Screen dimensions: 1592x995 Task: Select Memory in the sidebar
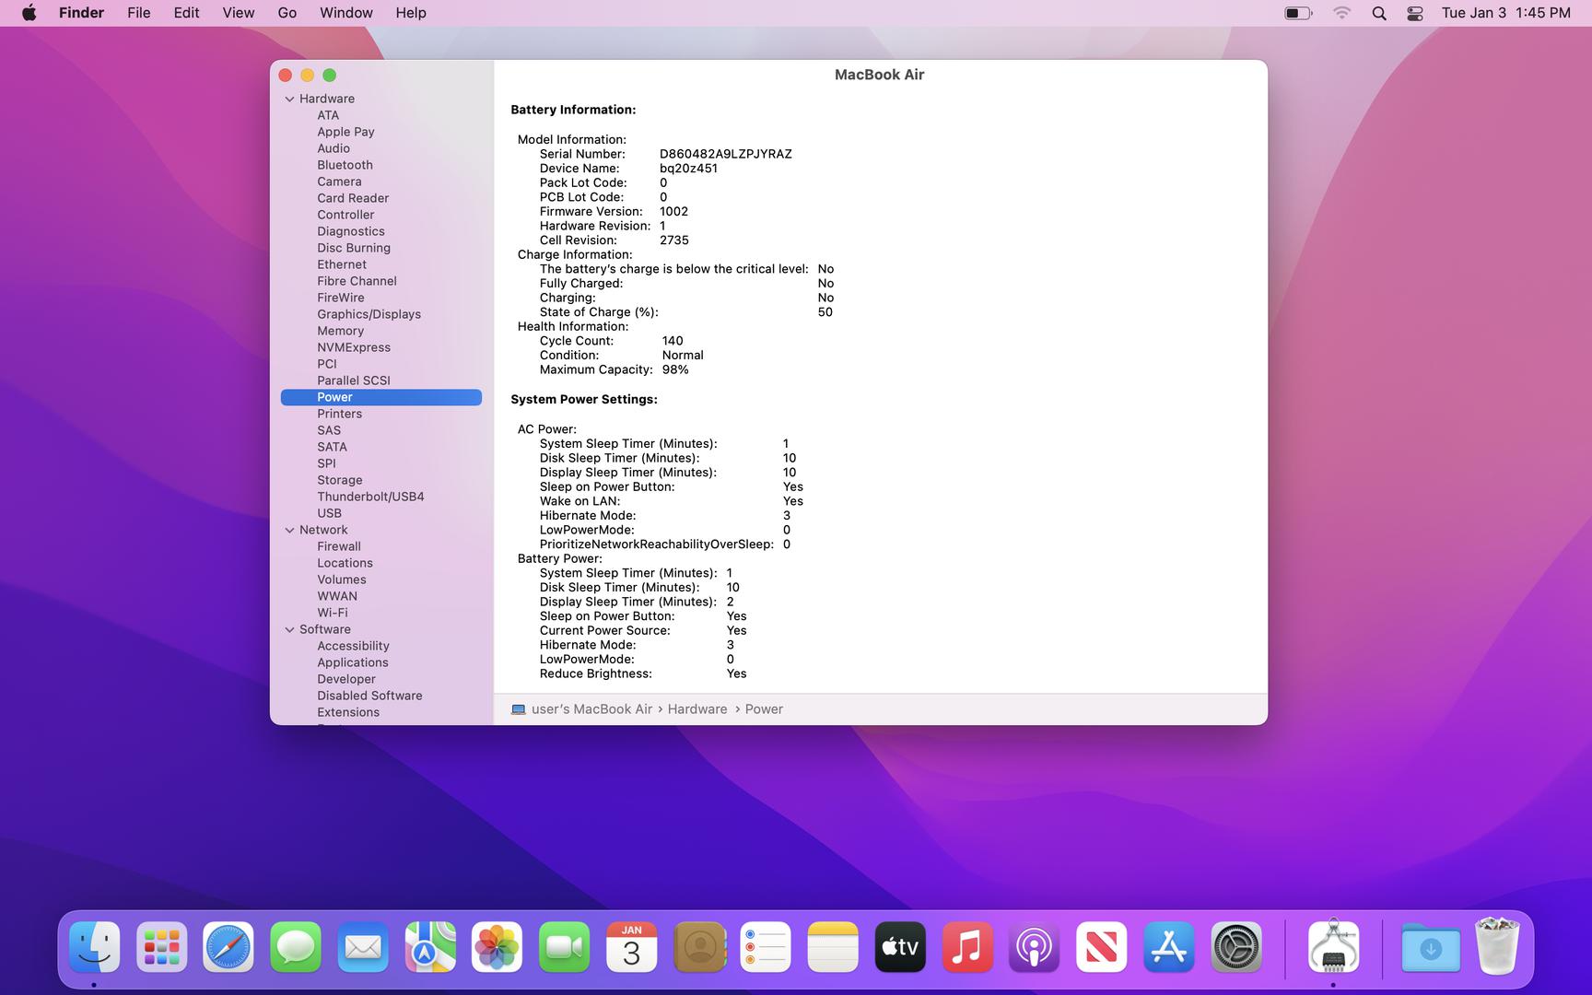(341, 331)
